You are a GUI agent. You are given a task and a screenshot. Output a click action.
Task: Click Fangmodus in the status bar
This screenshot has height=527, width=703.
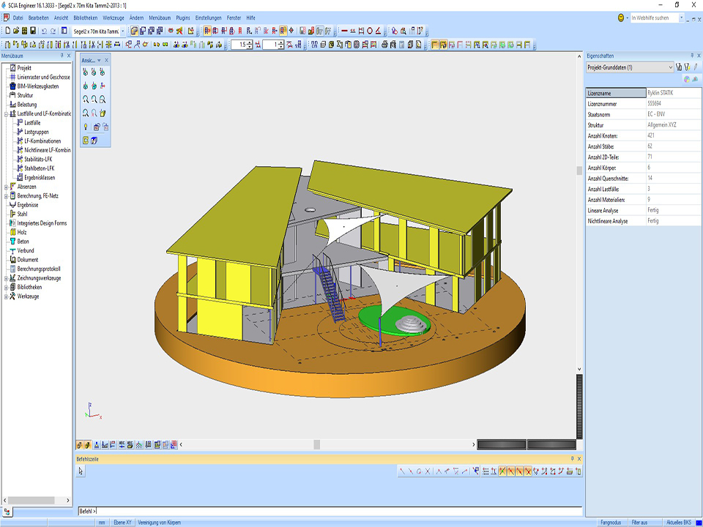click(610, 523)
